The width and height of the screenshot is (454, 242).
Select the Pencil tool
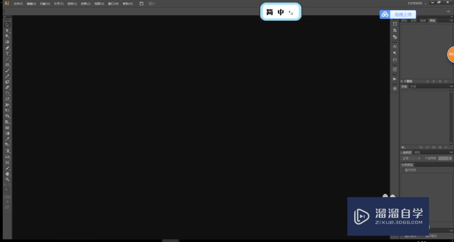(x=8, y=76)
